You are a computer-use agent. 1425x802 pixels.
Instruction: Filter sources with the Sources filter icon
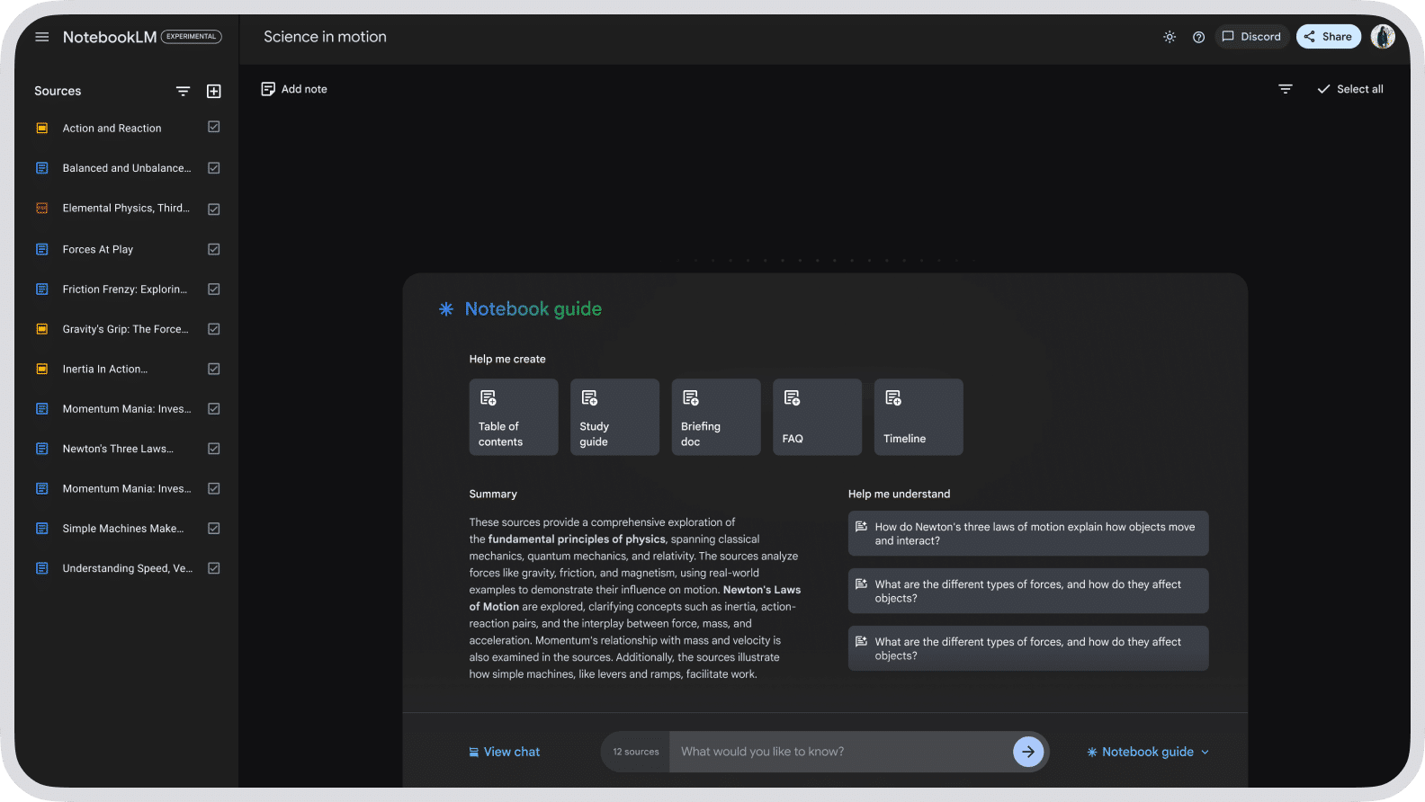(183, 91)
